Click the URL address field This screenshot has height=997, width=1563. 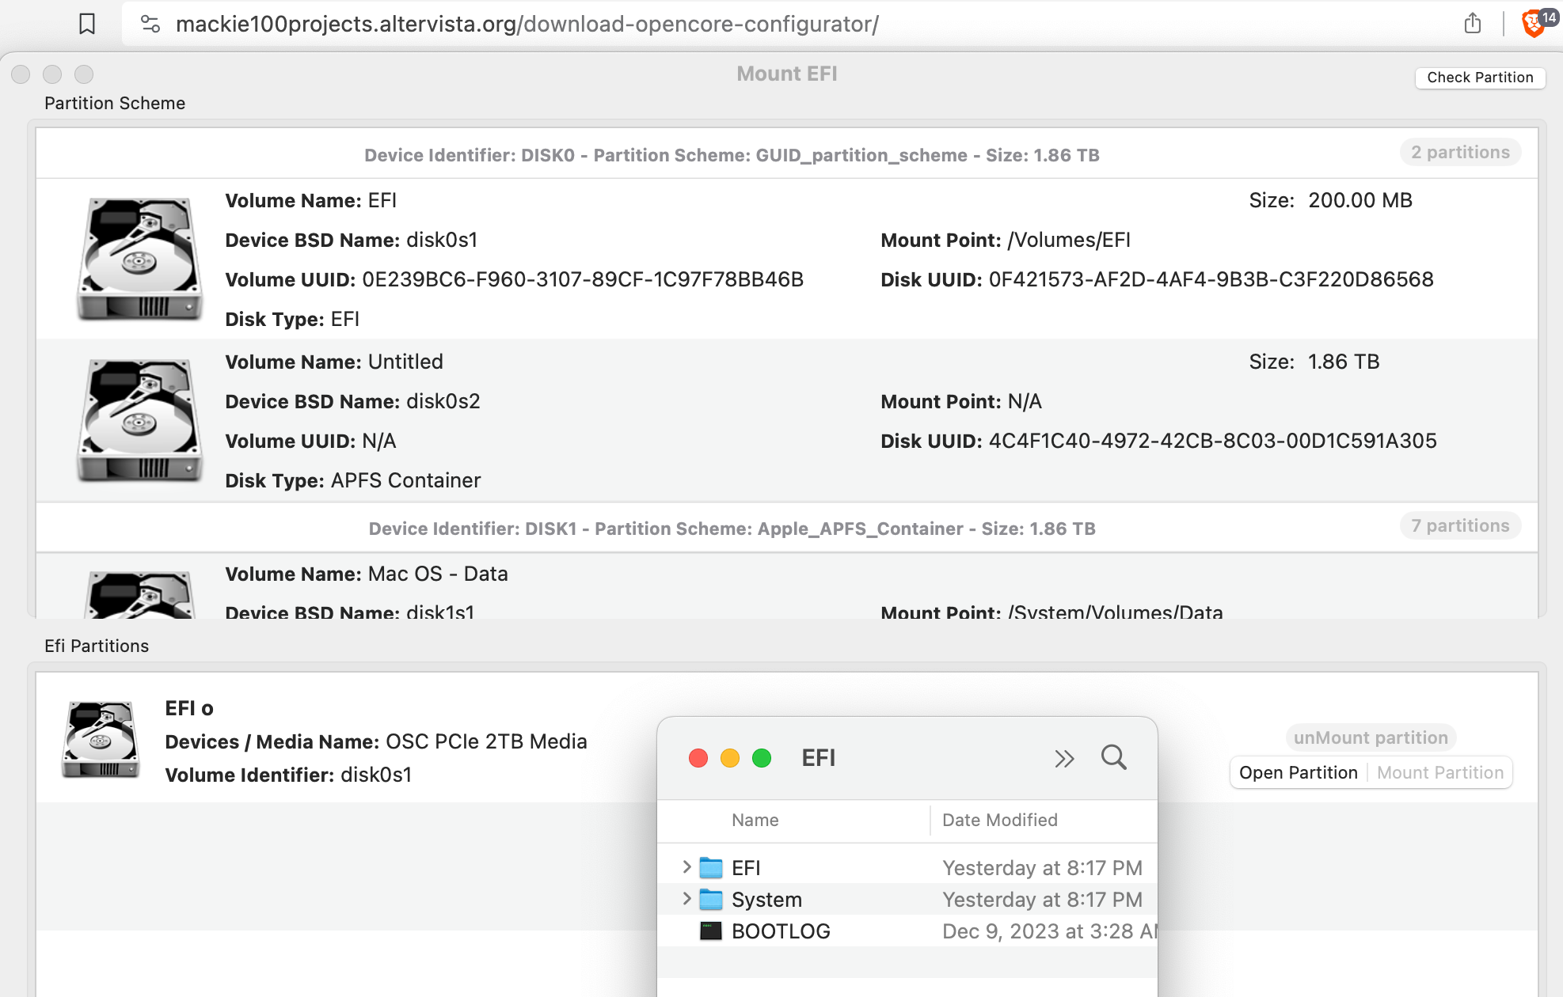point(527,24)
